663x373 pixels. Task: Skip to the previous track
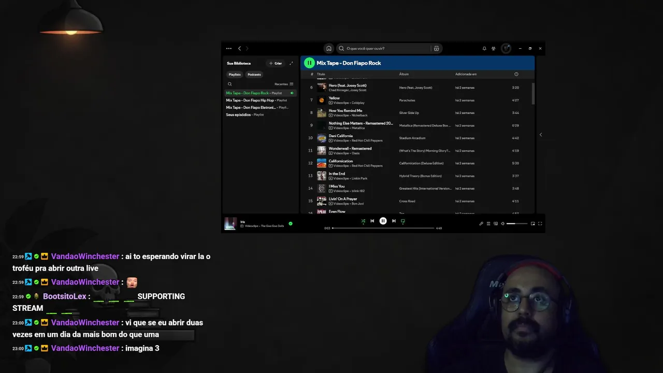(372, 221)
